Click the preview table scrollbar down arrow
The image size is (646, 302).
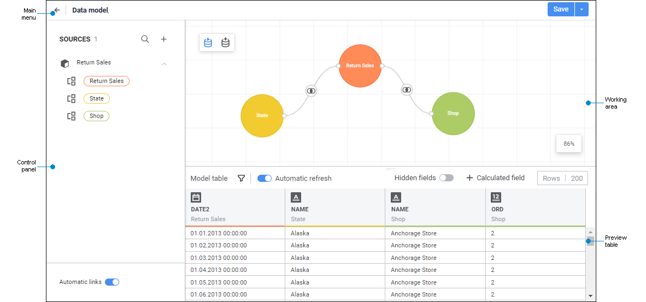(590, 295)
